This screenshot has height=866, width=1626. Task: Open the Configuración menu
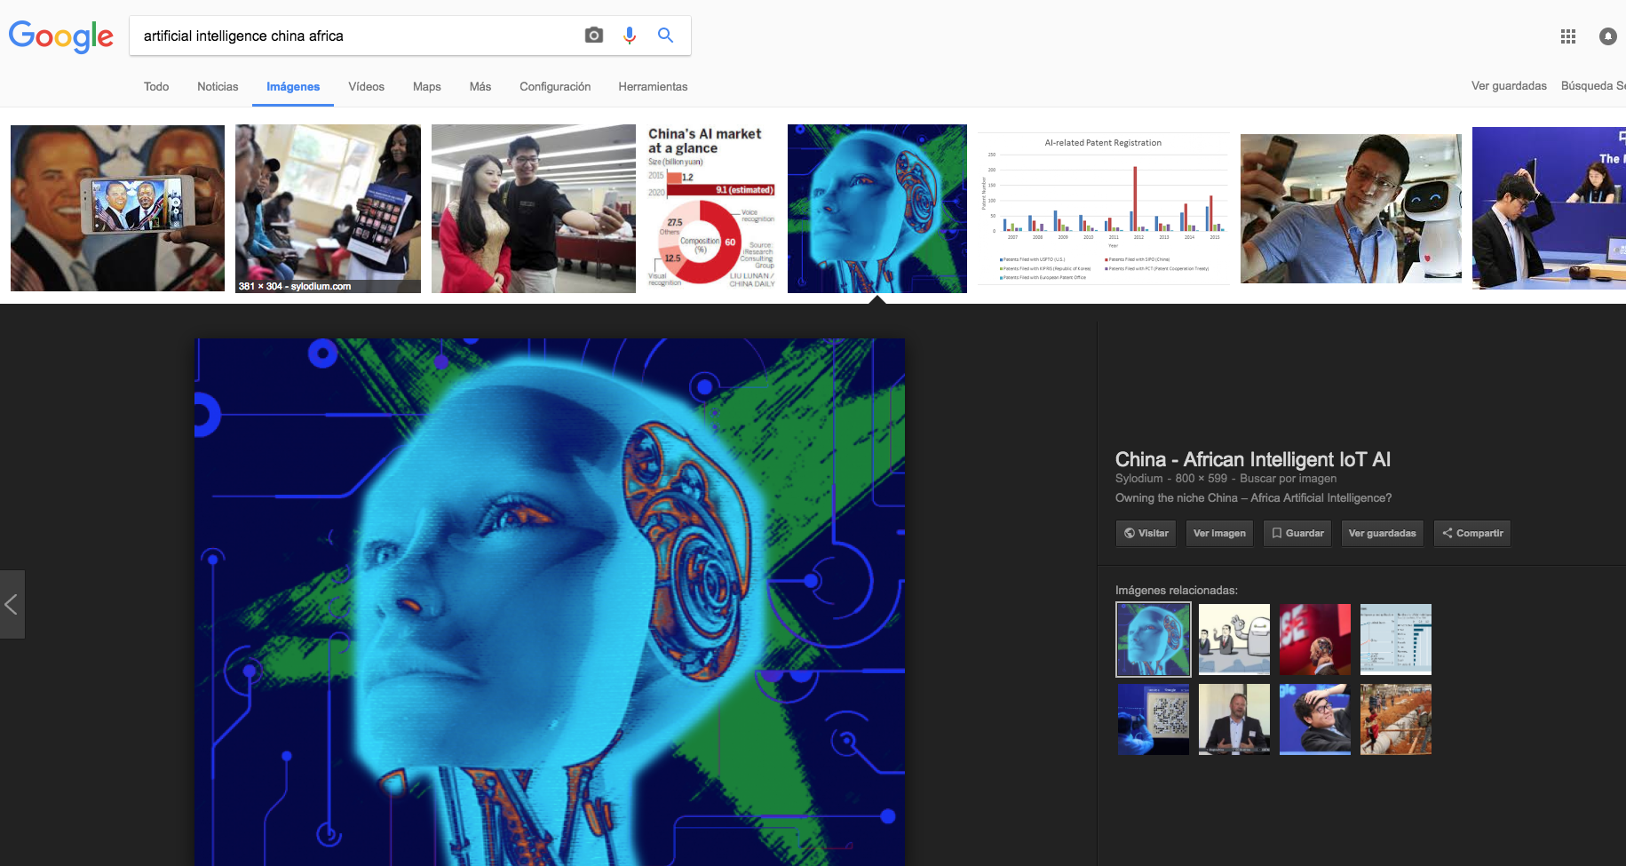click(555, 86)
